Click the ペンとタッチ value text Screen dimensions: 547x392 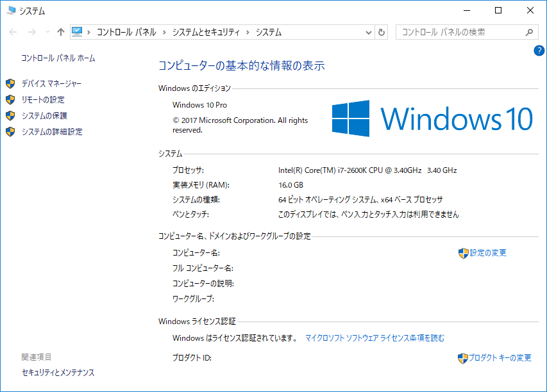click(368, 215)
